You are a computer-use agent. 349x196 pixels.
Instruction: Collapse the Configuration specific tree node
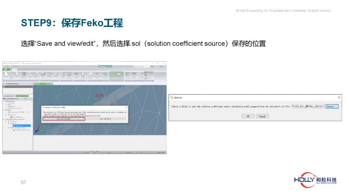[4, 119]
